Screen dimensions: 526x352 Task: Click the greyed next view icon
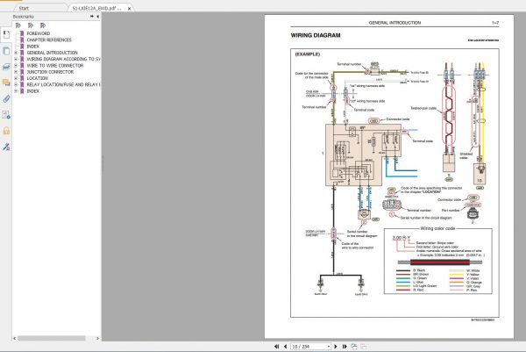[364, 346]
